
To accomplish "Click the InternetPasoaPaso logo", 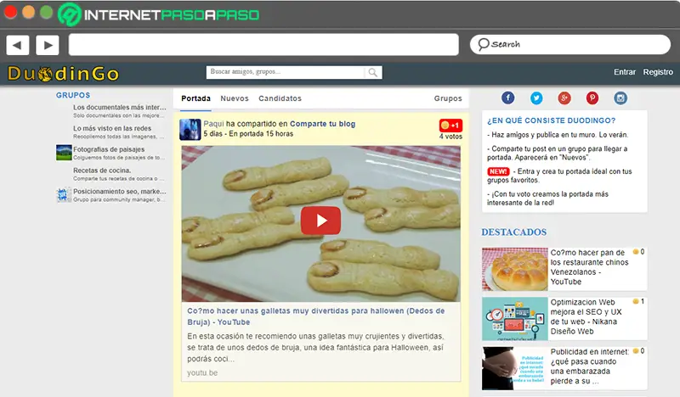I will [x=158, y=14].
